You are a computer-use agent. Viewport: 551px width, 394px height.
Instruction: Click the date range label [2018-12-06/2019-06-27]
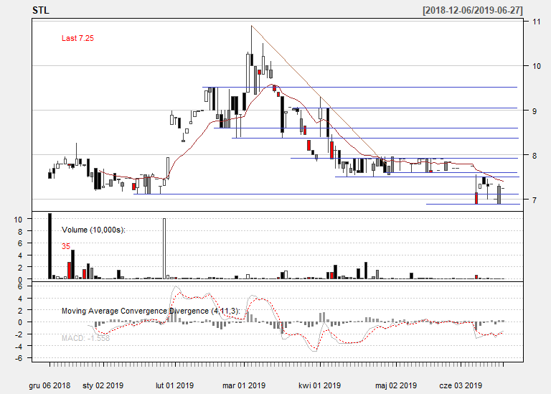coord(473,10)
